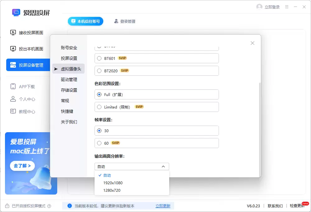Open 关于我们 settings section
This screenshot has width=311, height=212.
69,122
